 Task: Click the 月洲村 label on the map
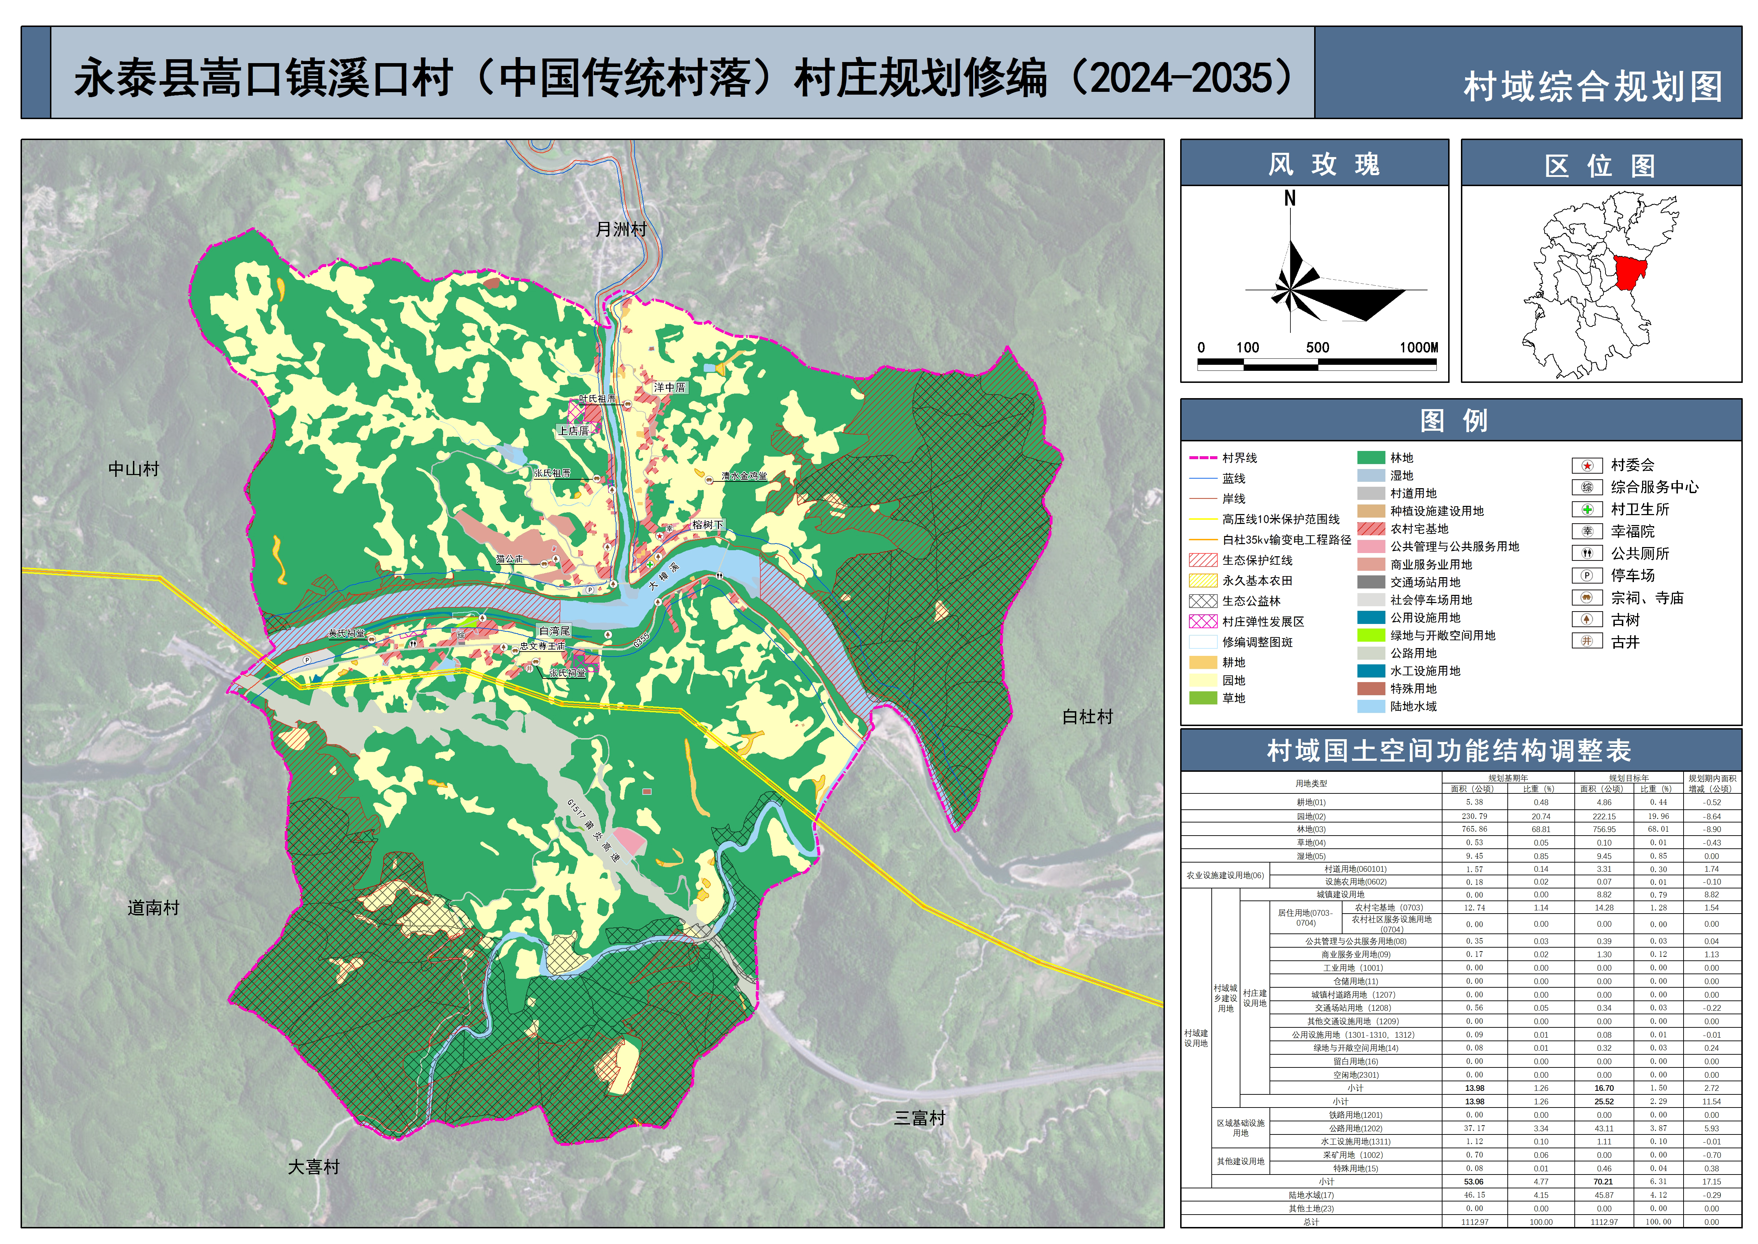620,229
